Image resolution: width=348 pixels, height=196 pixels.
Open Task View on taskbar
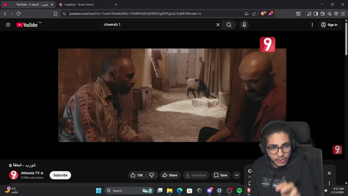(160, 191)
